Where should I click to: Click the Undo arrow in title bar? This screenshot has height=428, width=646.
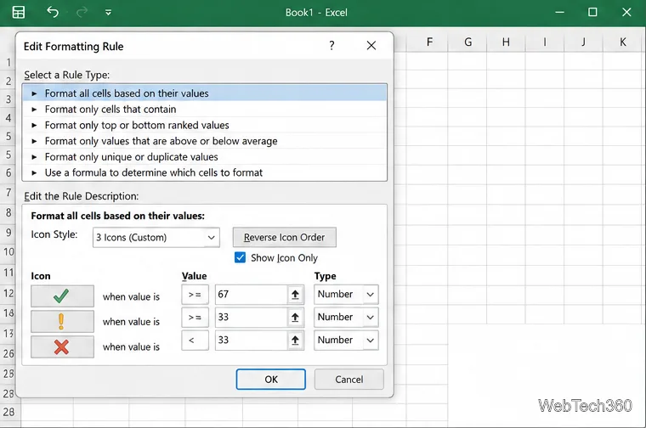coord(53,12)
